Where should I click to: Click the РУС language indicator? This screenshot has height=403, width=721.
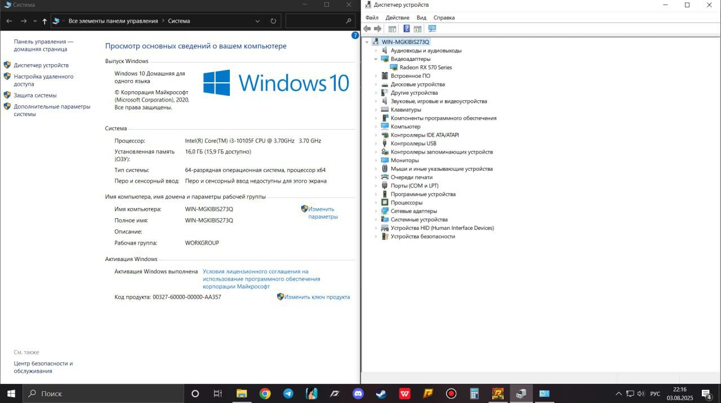655,393
